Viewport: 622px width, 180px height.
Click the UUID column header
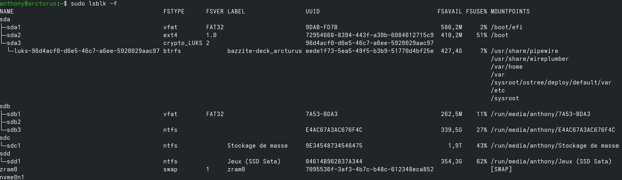click(312, 11)
